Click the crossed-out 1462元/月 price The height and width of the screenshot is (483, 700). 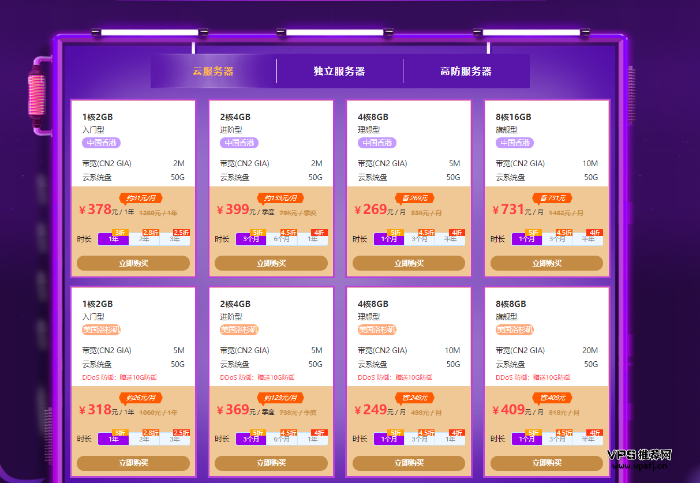(566, 213)
